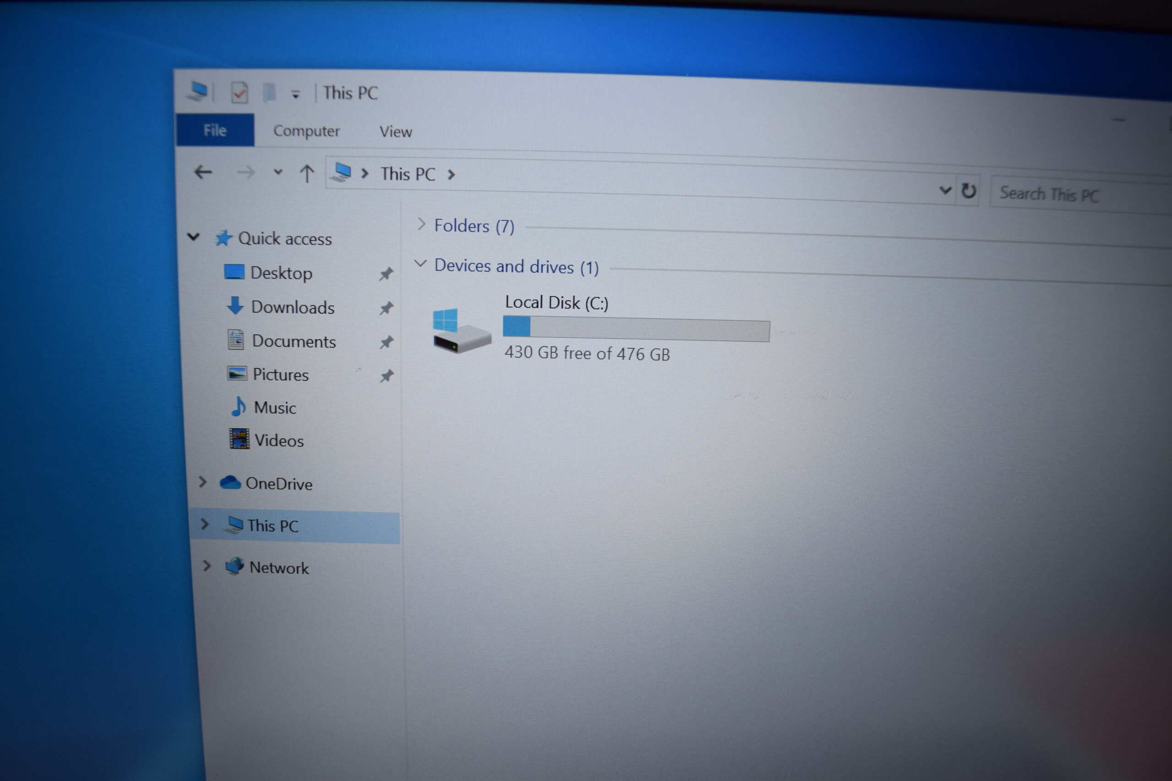
Task: Click the Quick access star icon
Action: pos(223,237)
